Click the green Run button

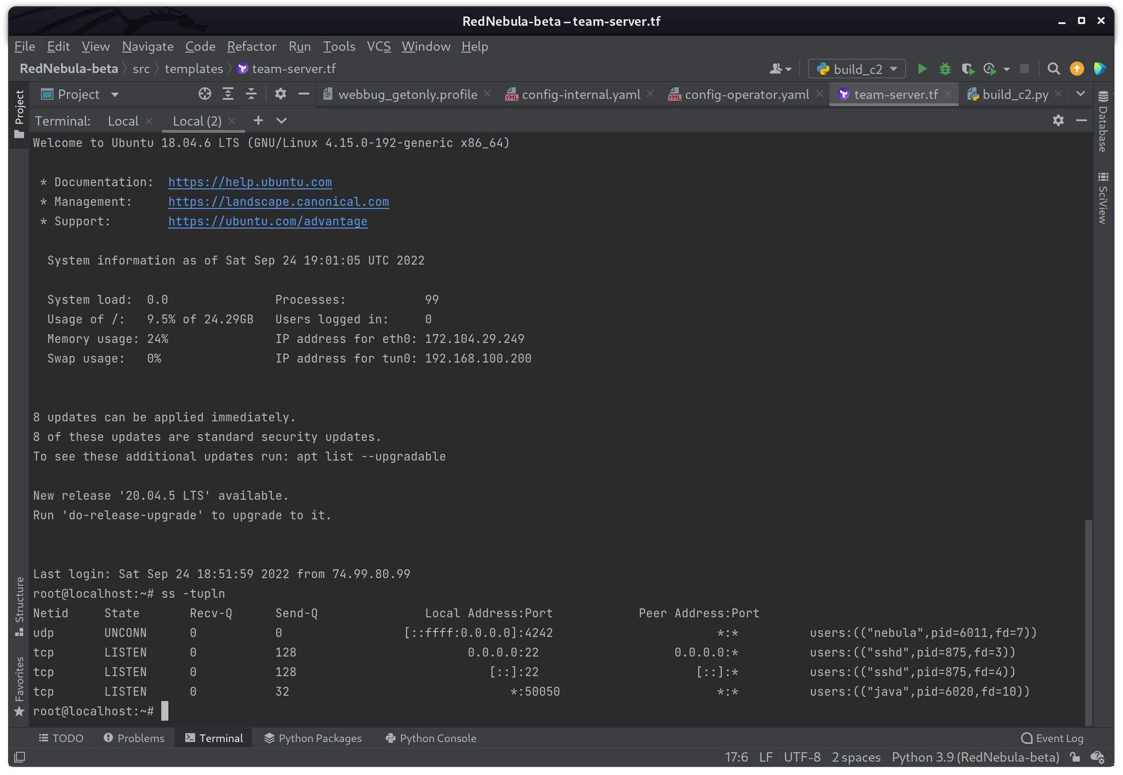coord(922,69)
